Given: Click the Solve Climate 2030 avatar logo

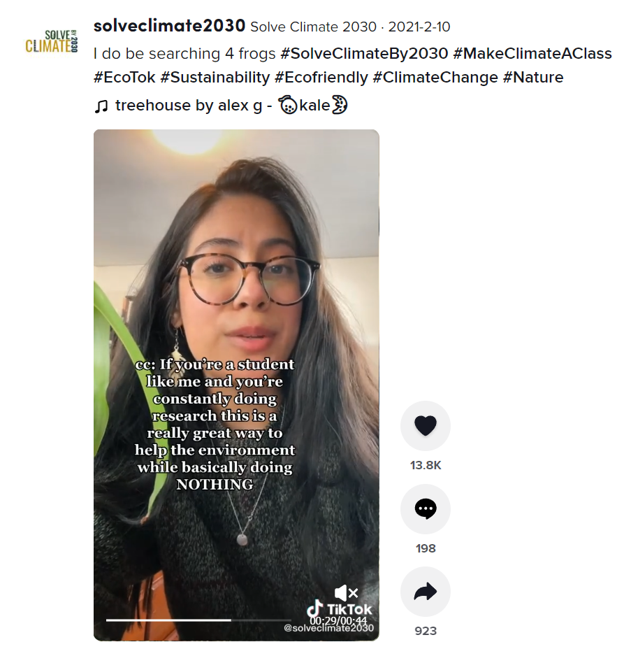Looking at the screenshot, I should click(x=52, y=41).
